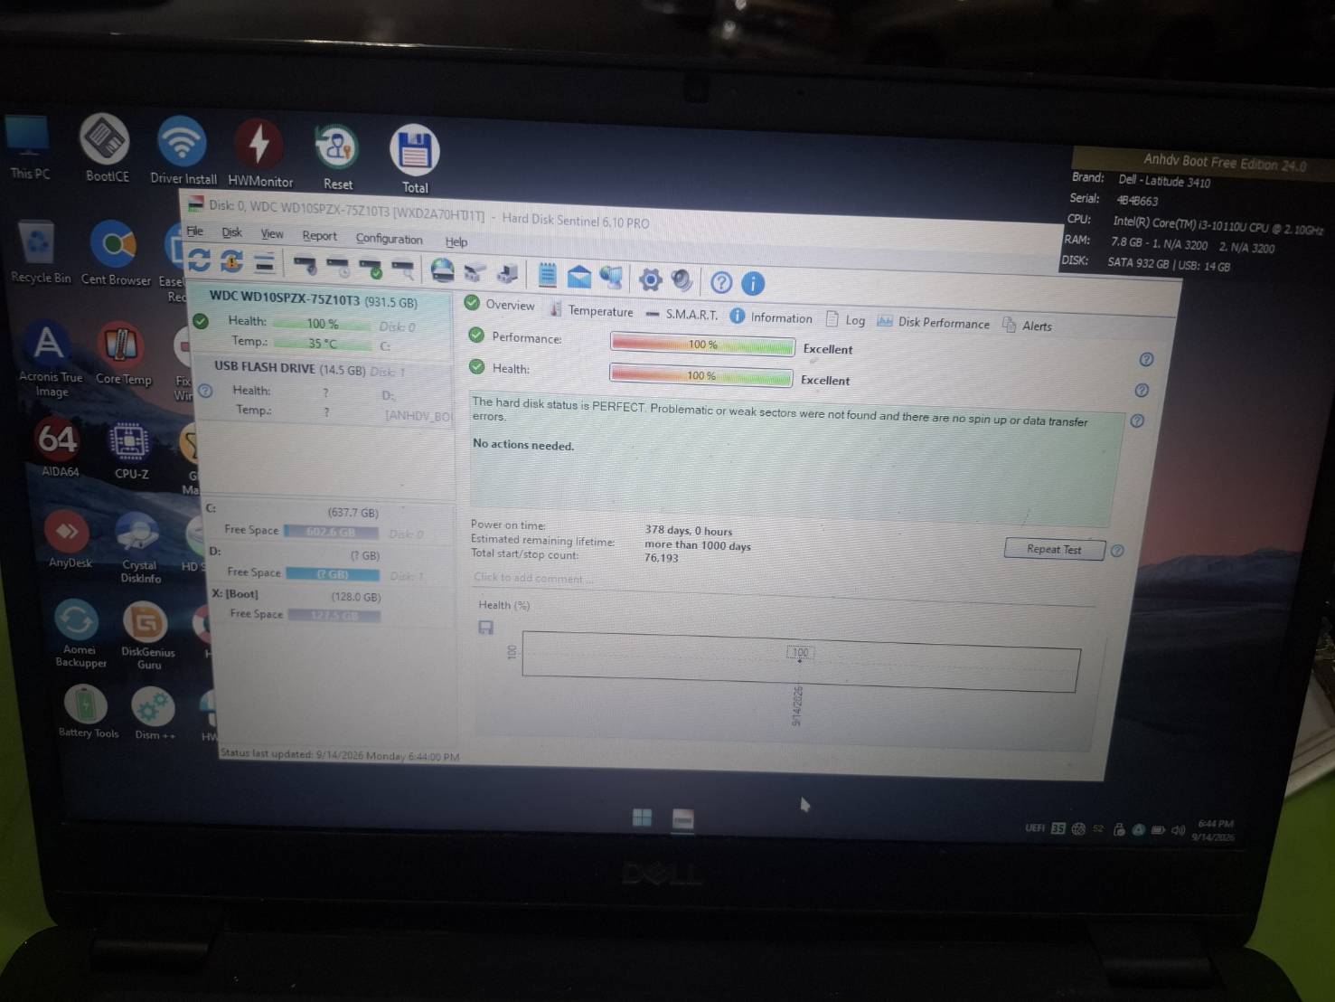Image resolution: width=1335 pixels, height=1002 pixels.
Task: Open the Report menu
Action: (319, 236)
